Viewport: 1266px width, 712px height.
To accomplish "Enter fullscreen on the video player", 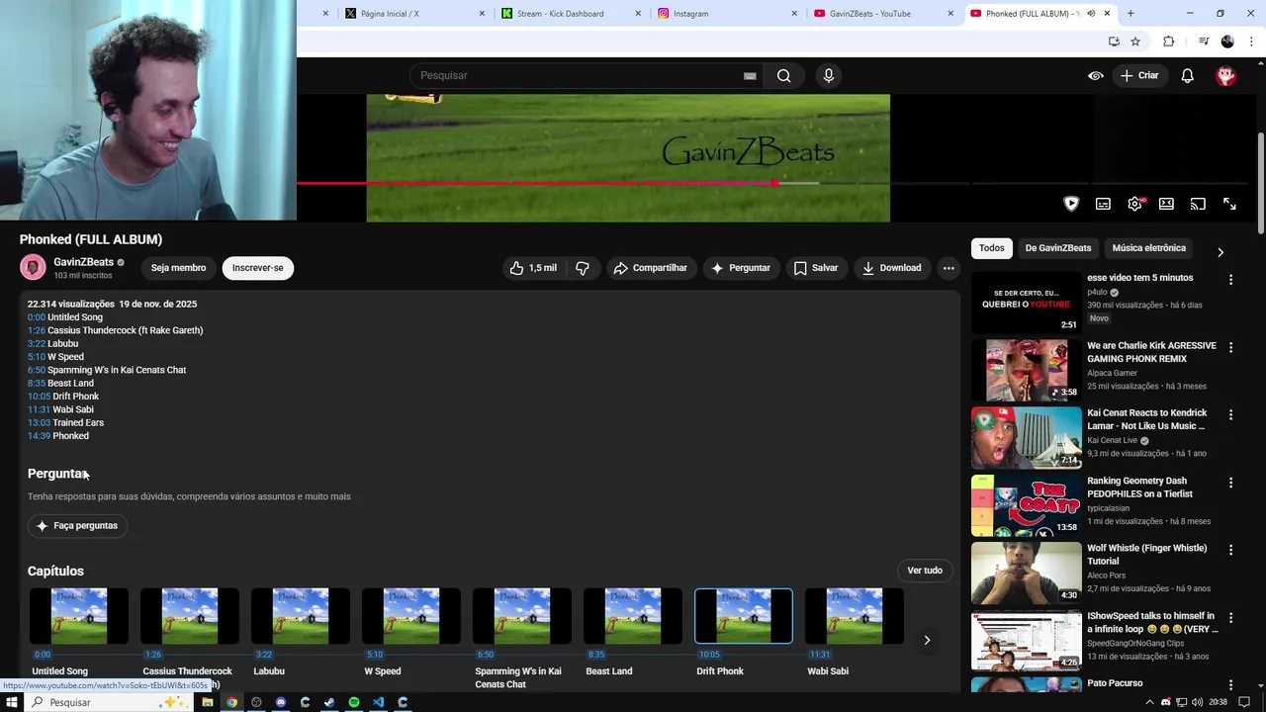I will tap(1229, 204).
